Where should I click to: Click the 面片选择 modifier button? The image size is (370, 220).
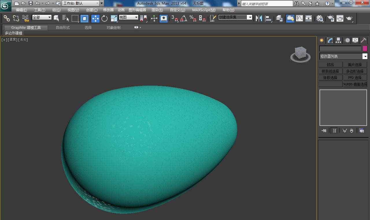(355, 65)
